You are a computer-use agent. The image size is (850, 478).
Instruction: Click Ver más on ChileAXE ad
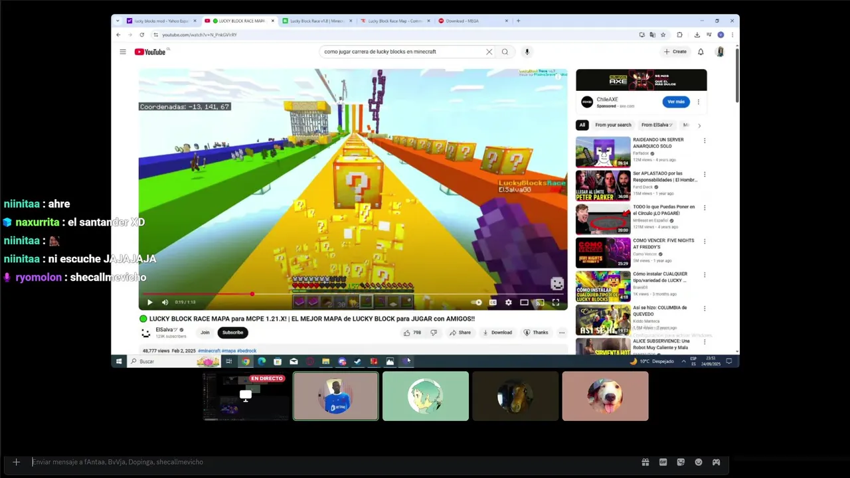click(x=676, y=102)
